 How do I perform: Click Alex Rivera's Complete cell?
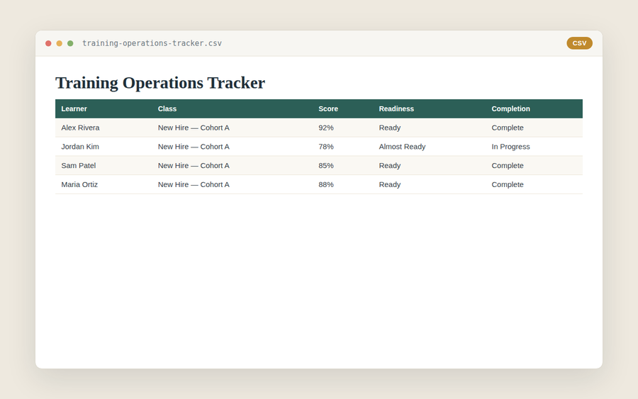534,128
